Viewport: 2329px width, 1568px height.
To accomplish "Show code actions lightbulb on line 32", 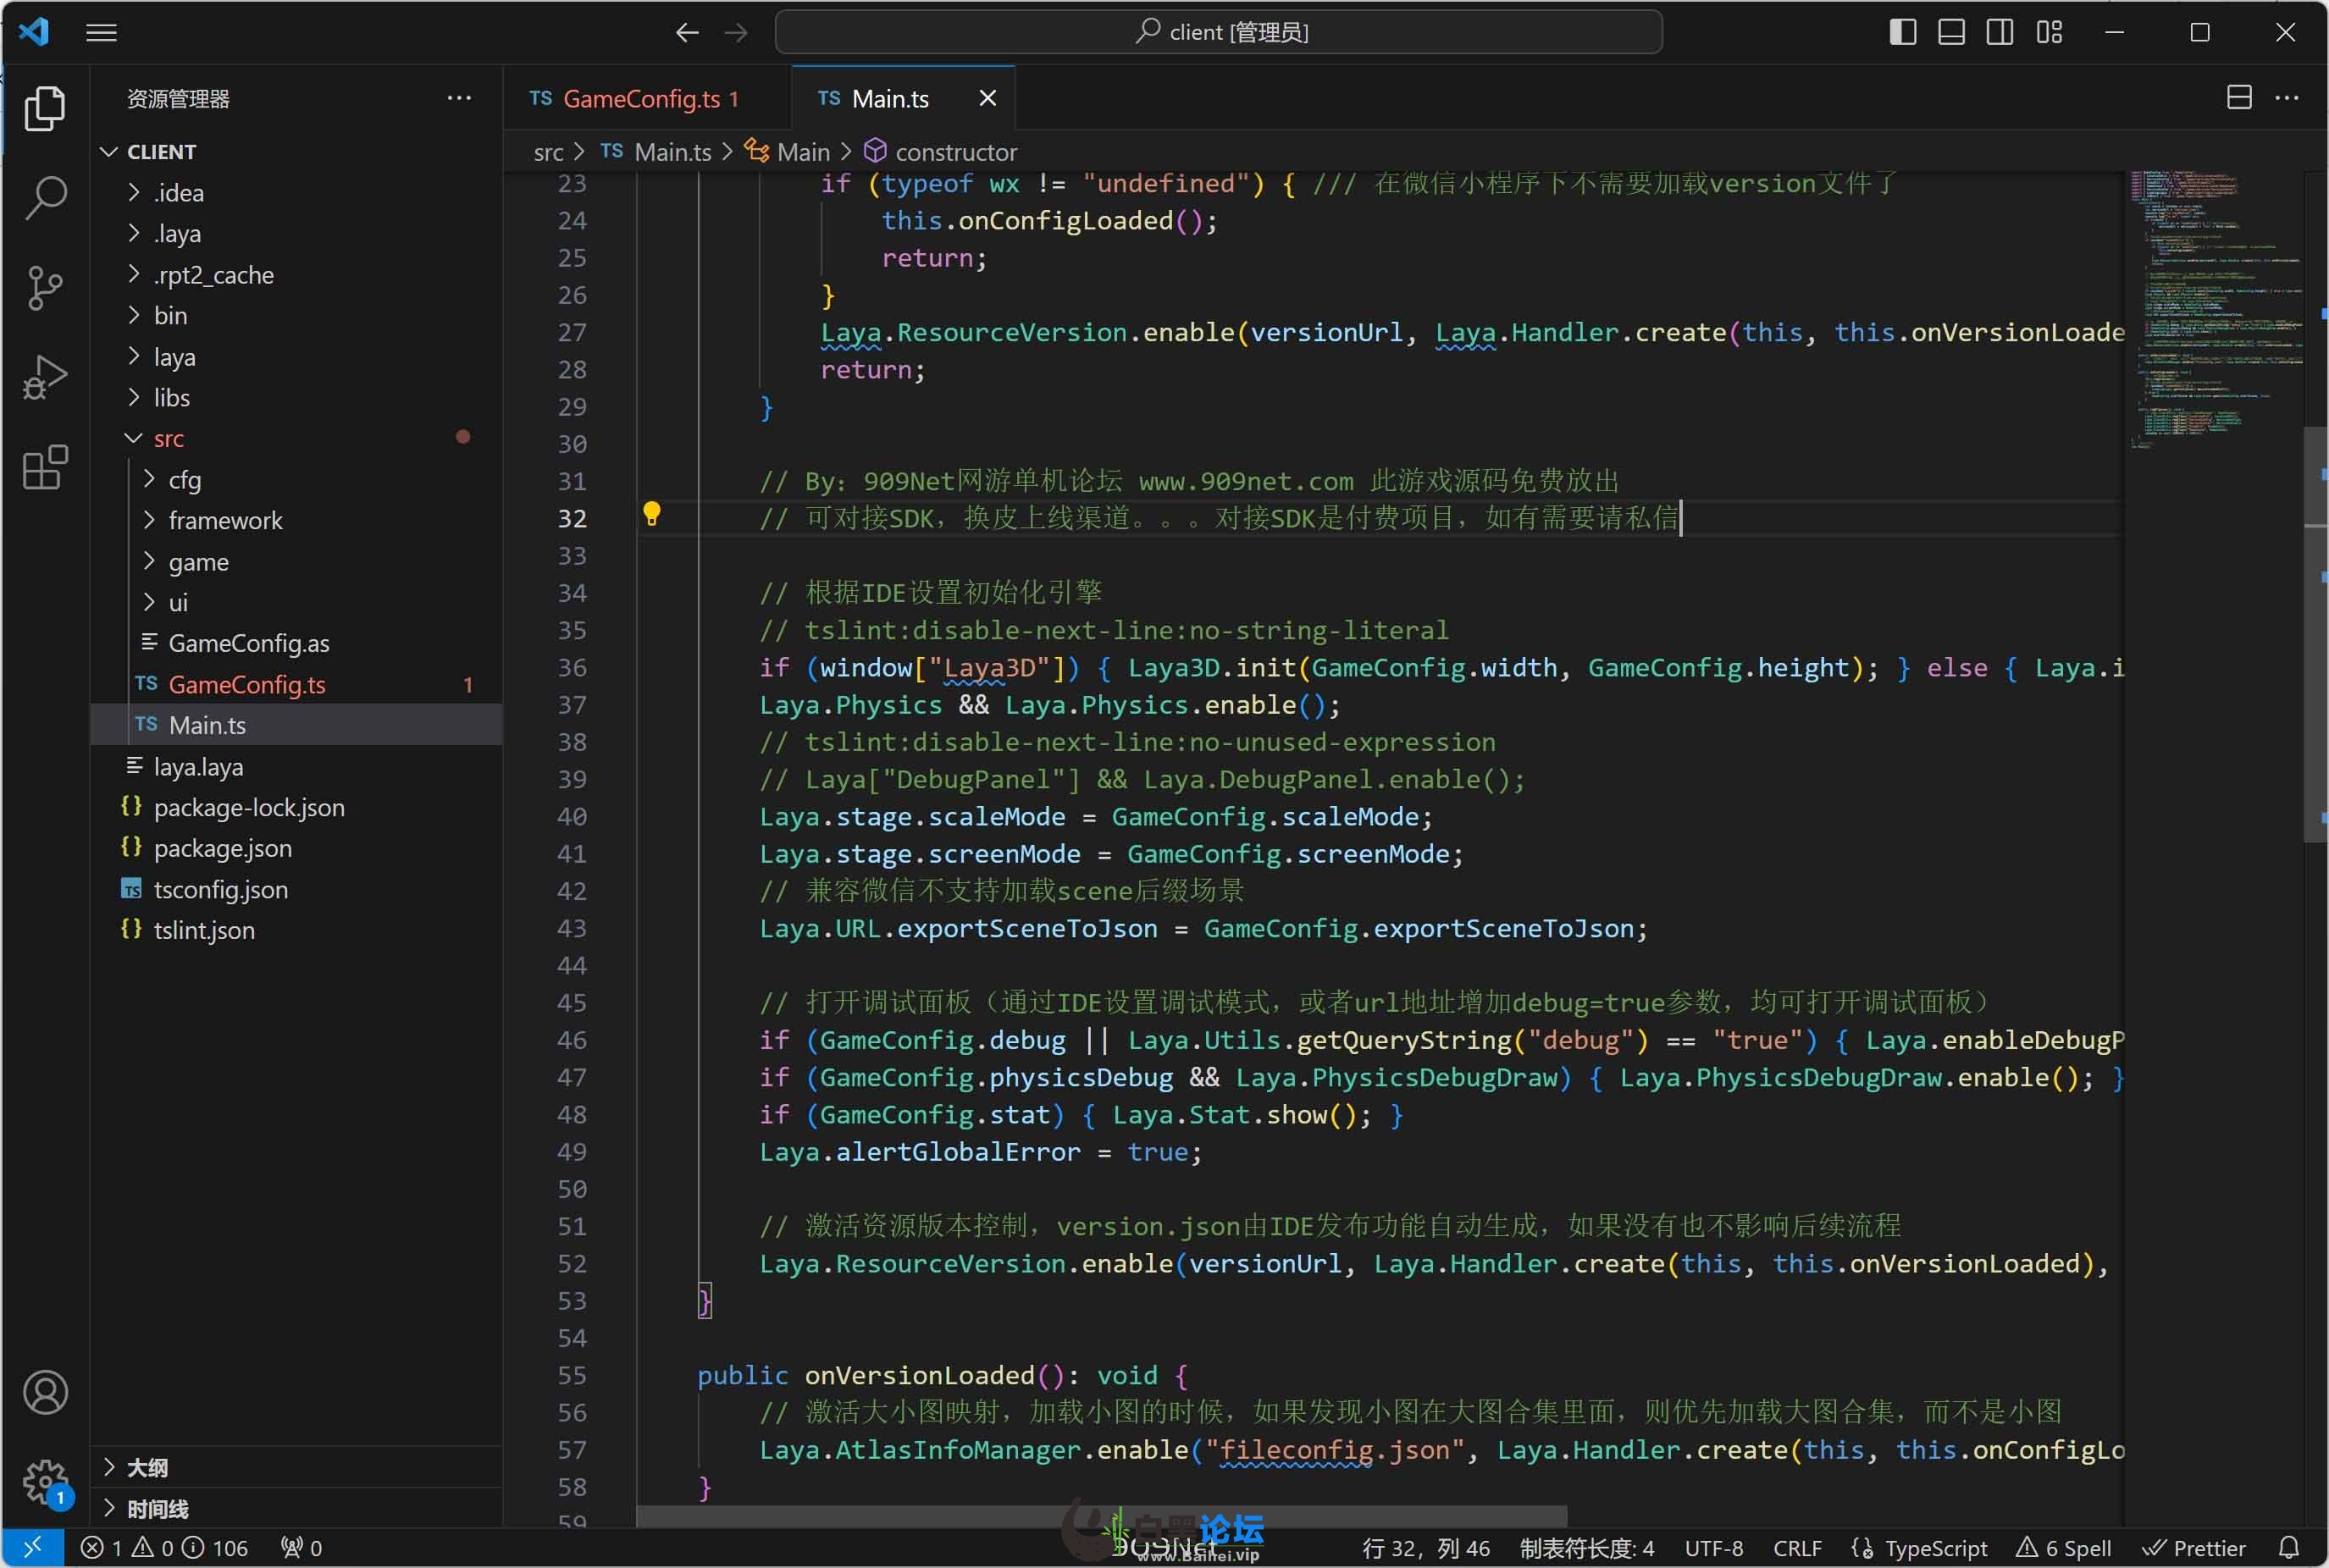I will pyautogui.click(x=652, y=514).
